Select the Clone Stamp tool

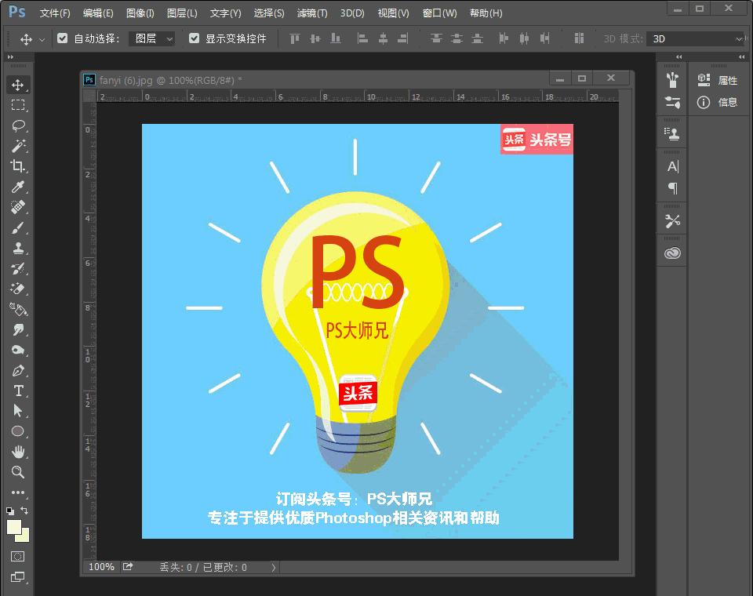(18, 248)
